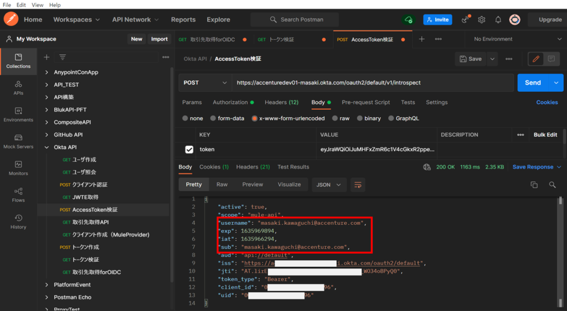Image resolution: width=567 pixels, height=311 pixels.
Task: Click the blue Send button
Action: point(533,83)
